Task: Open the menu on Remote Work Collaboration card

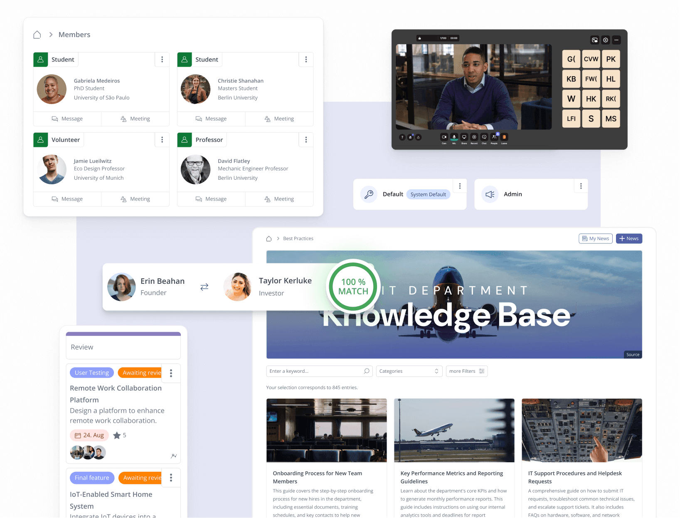Action: pos(171,373)
